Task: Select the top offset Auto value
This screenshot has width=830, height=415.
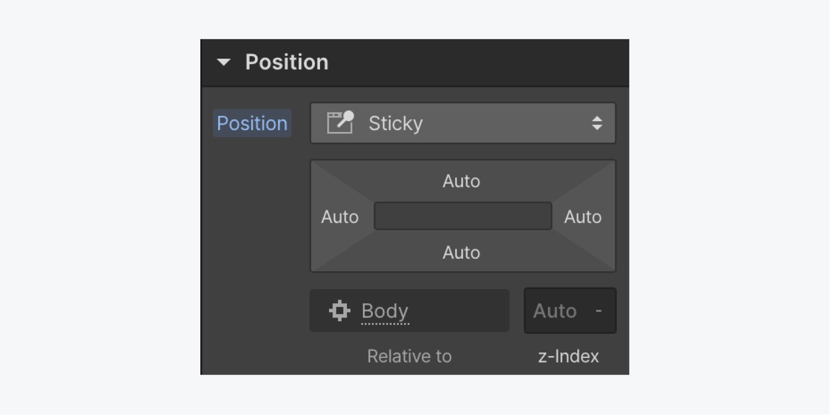Action: coord(461,181)
